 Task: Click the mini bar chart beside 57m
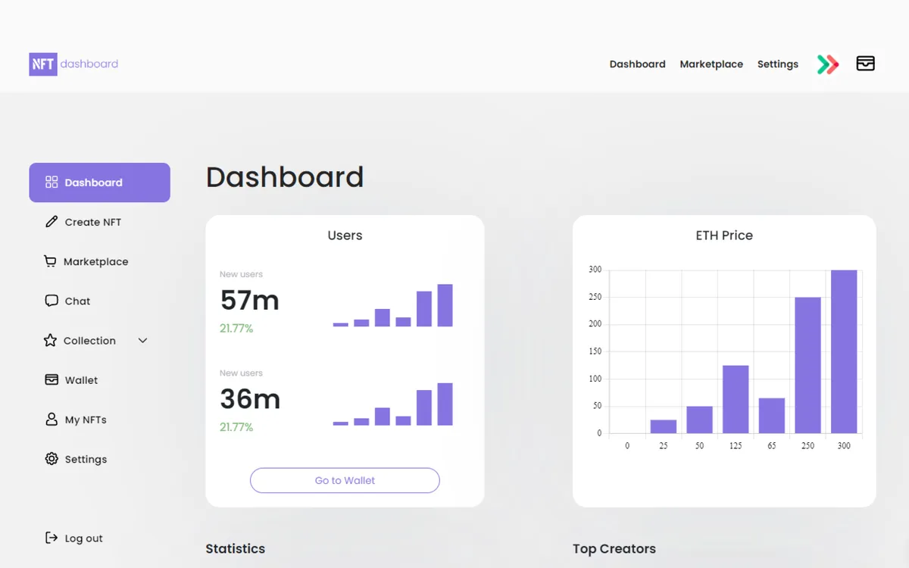393,305
